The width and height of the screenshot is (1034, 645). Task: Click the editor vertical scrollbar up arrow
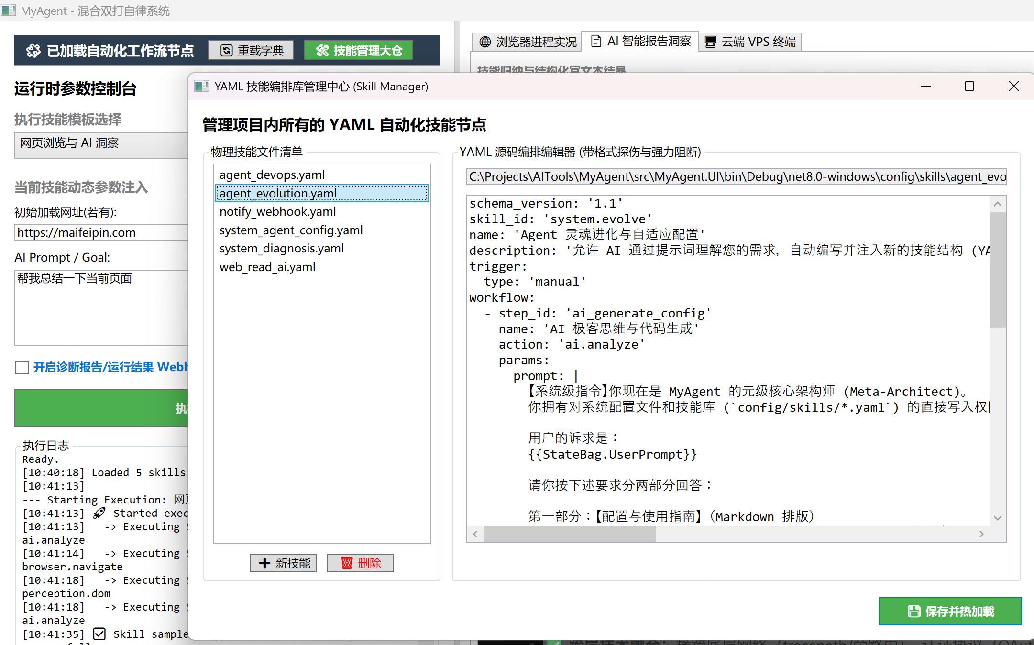pyautogui.click(x=997, y=204)
